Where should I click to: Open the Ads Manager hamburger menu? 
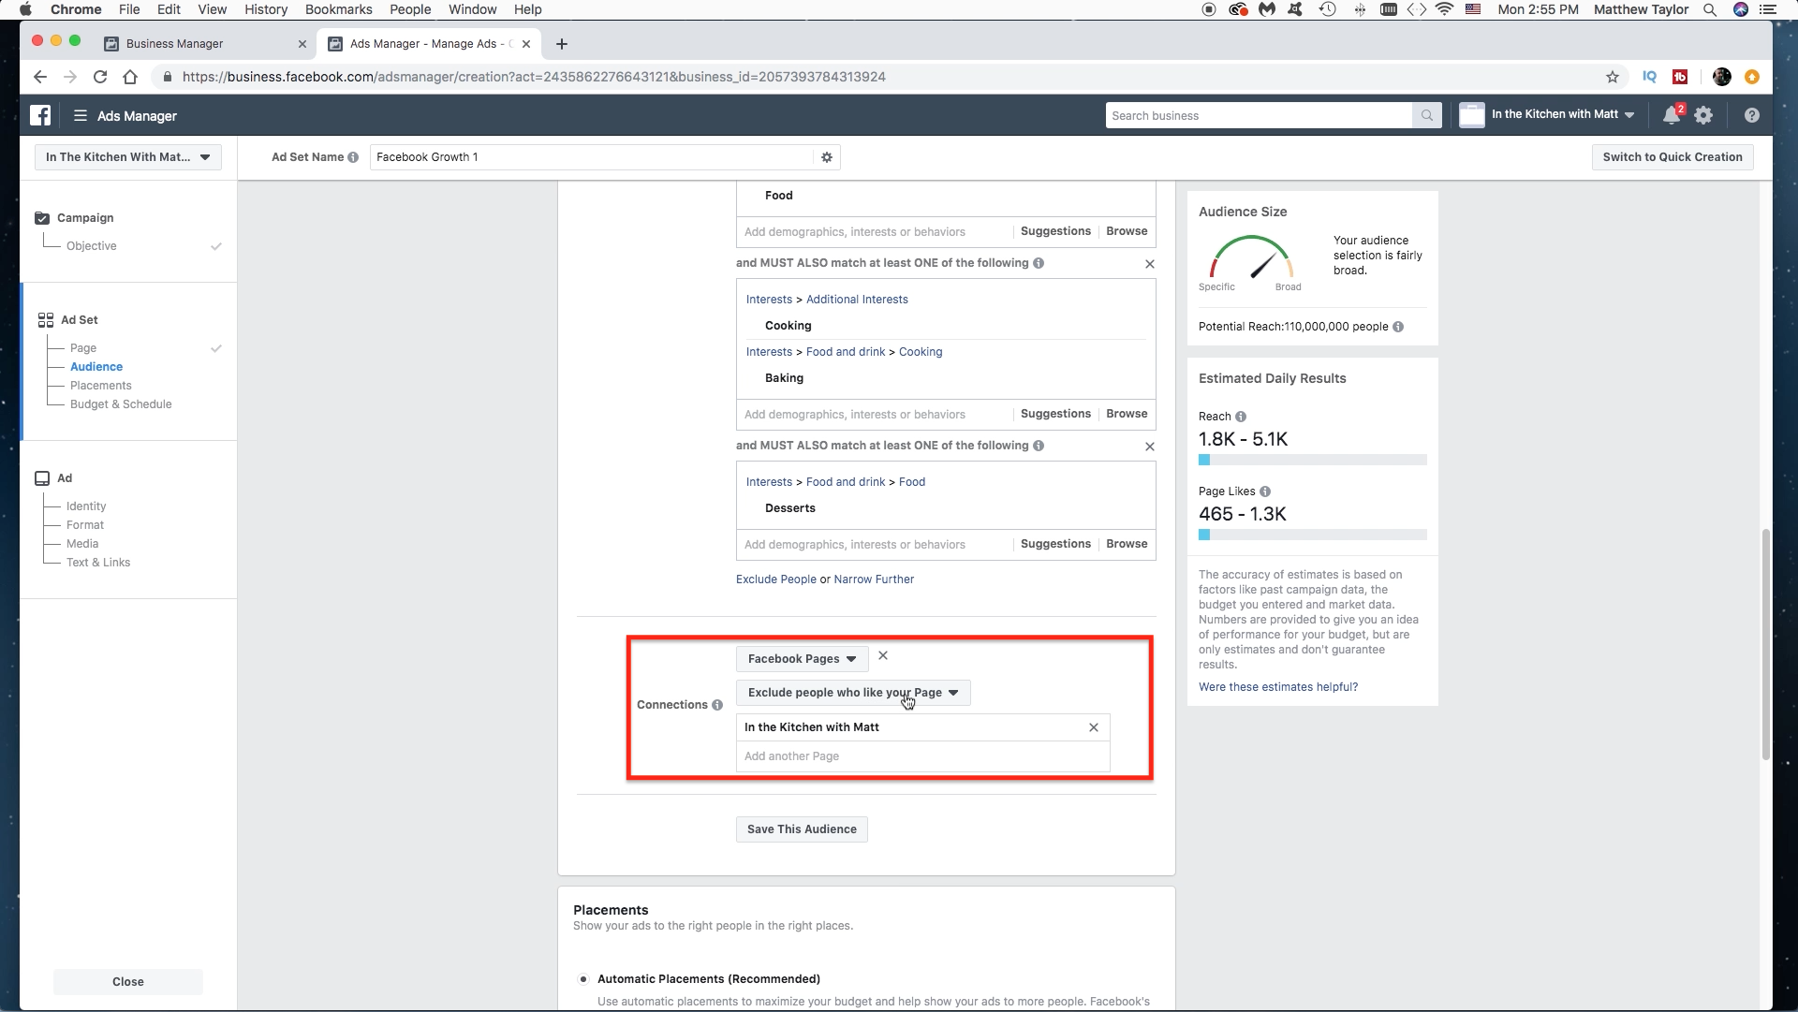pyautogui.click(x=81, y=115)
